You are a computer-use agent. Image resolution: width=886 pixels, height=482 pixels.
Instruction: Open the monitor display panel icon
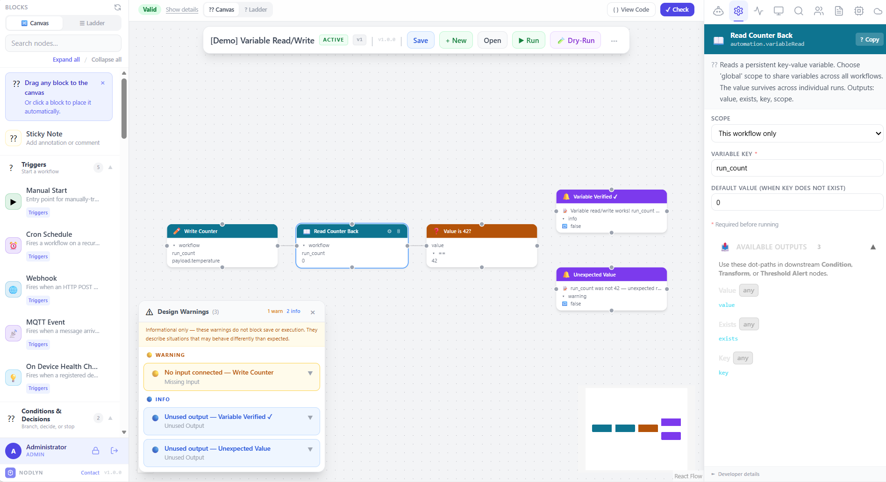[x=779, y=11]
